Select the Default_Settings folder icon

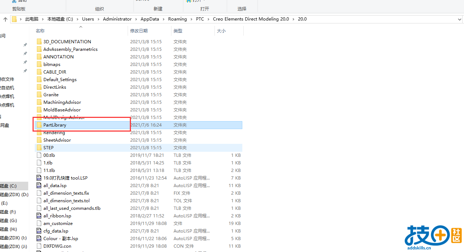tap(39, 79)
